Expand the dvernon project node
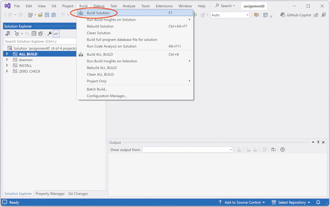This screenshot has height=207, width=330. pyautogui.click(x=7, y=60)
